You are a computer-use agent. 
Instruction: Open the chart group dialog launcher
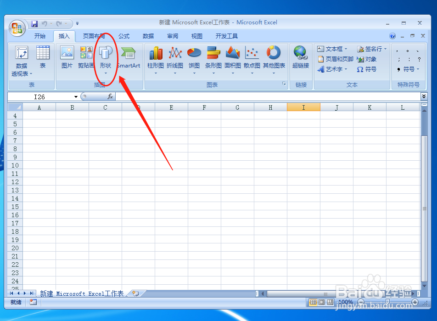[x=284, y=84]
